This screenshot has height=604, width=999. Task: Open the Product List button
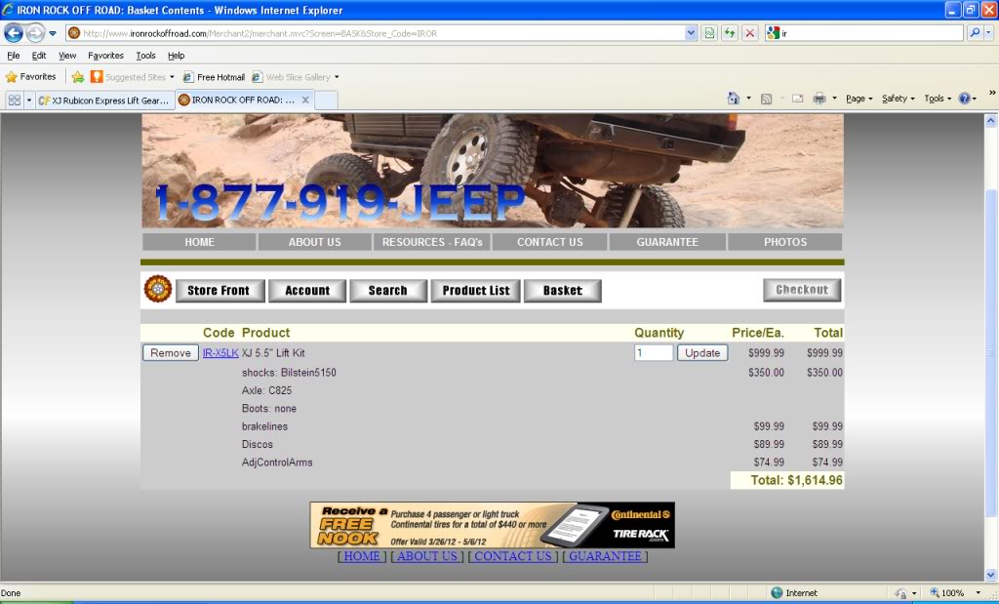click(x=476, y=291)
